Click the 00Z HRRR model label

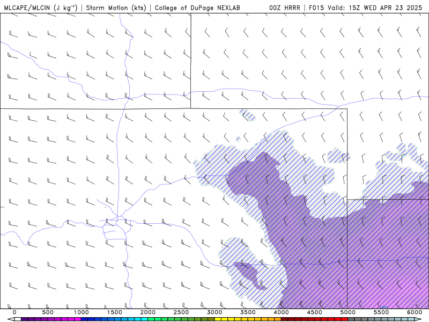(285, 8)
